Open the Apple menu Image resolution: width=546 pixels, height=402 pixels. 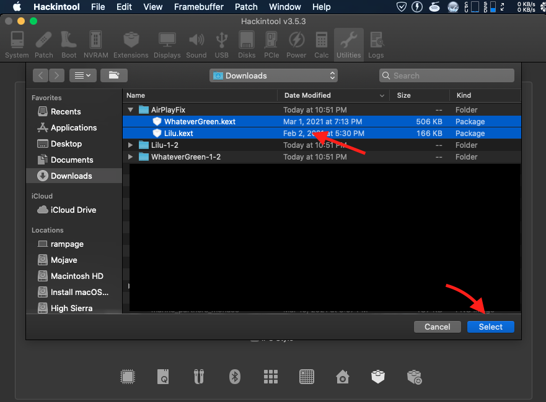tap(17, 7)
